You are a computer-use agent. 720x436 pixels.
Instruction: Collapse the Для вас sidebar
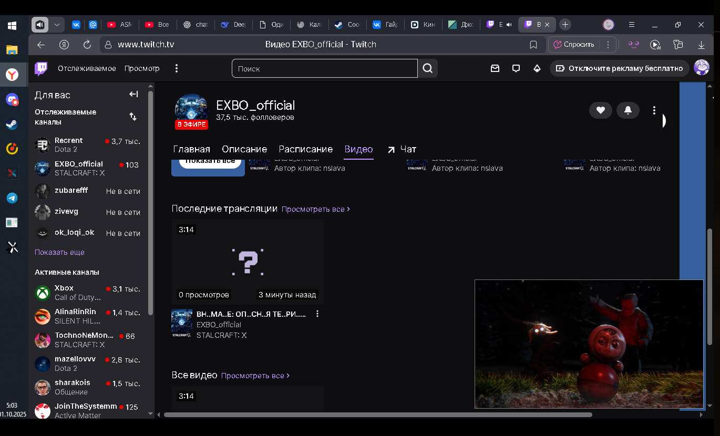[133, 95]
